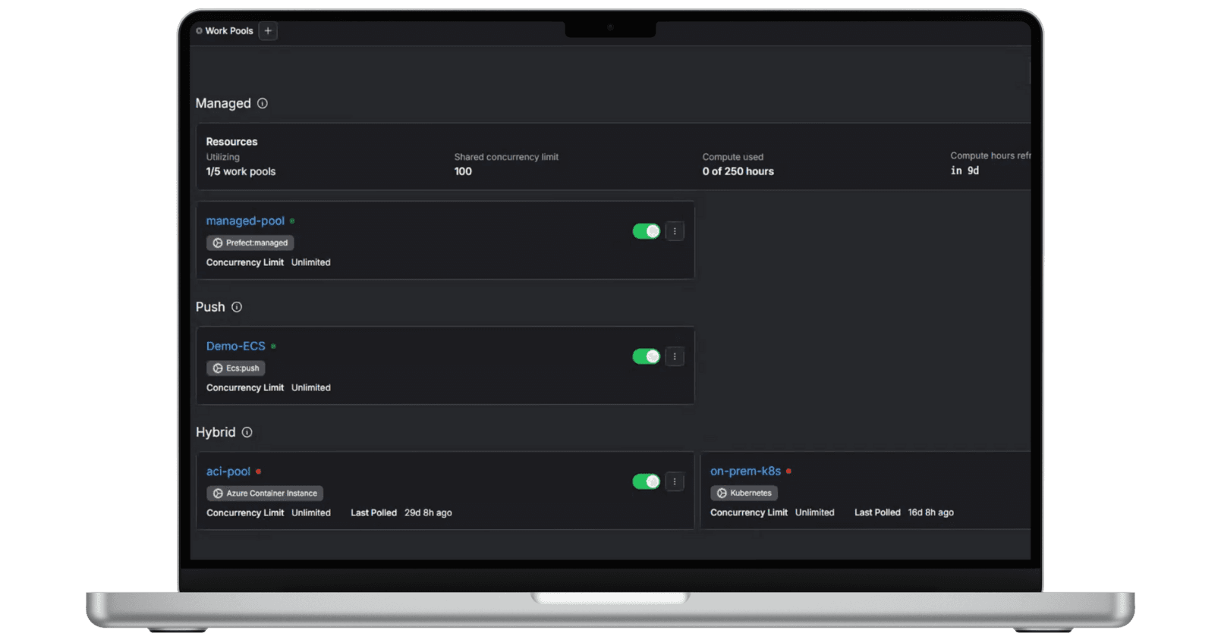Open the on-prem-k8s work pool link

tap(745, 471)
